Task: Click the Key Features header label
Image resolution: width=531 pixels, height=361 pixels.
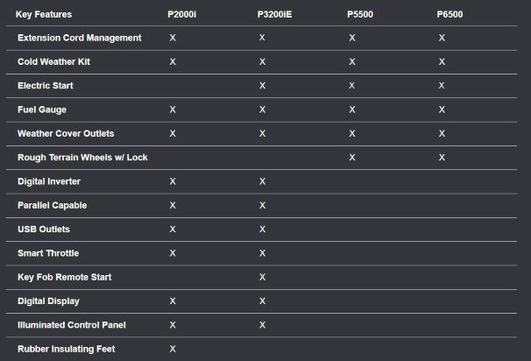Action: coord(44,15)
